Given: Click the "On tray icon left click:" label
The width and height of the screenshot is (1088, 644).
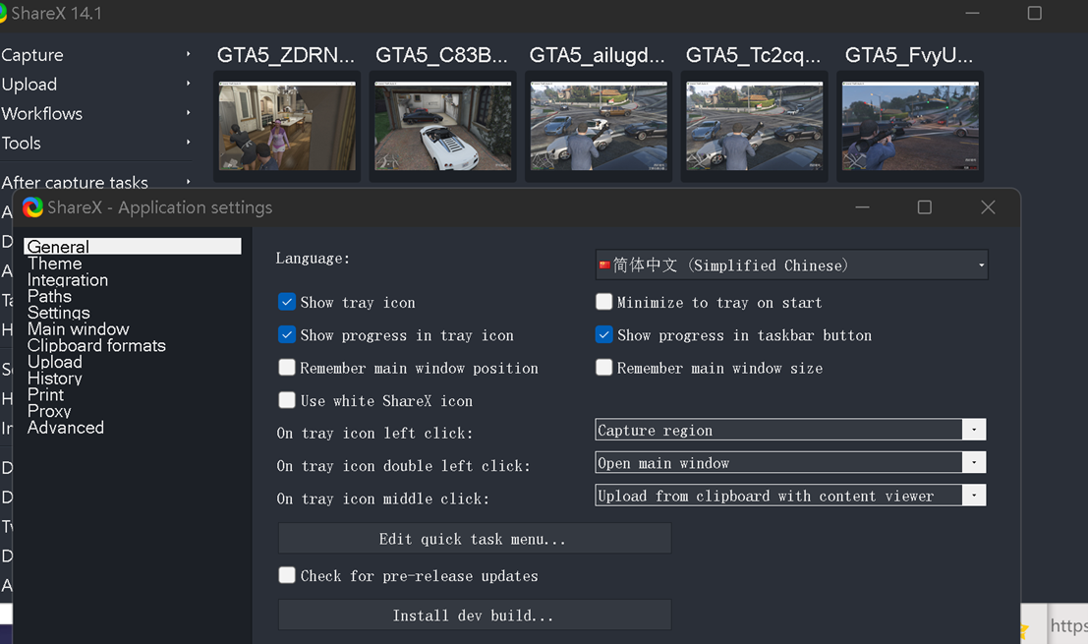Looking at the screenshot, I should tap(374, 433).
